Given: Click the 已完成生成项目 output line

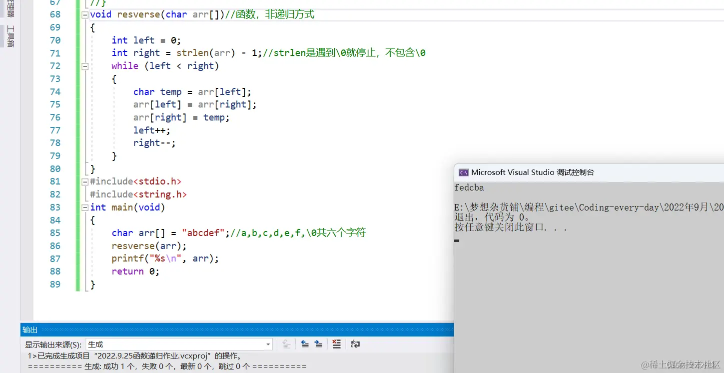Looking at the screenshot, I should coord(135,356).
